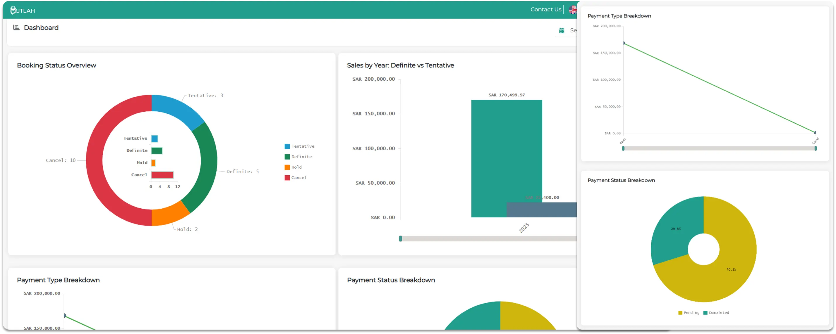Click the chart icon beside the Dashboard heading
Viewport: 836px width, 334px height.
16,27
